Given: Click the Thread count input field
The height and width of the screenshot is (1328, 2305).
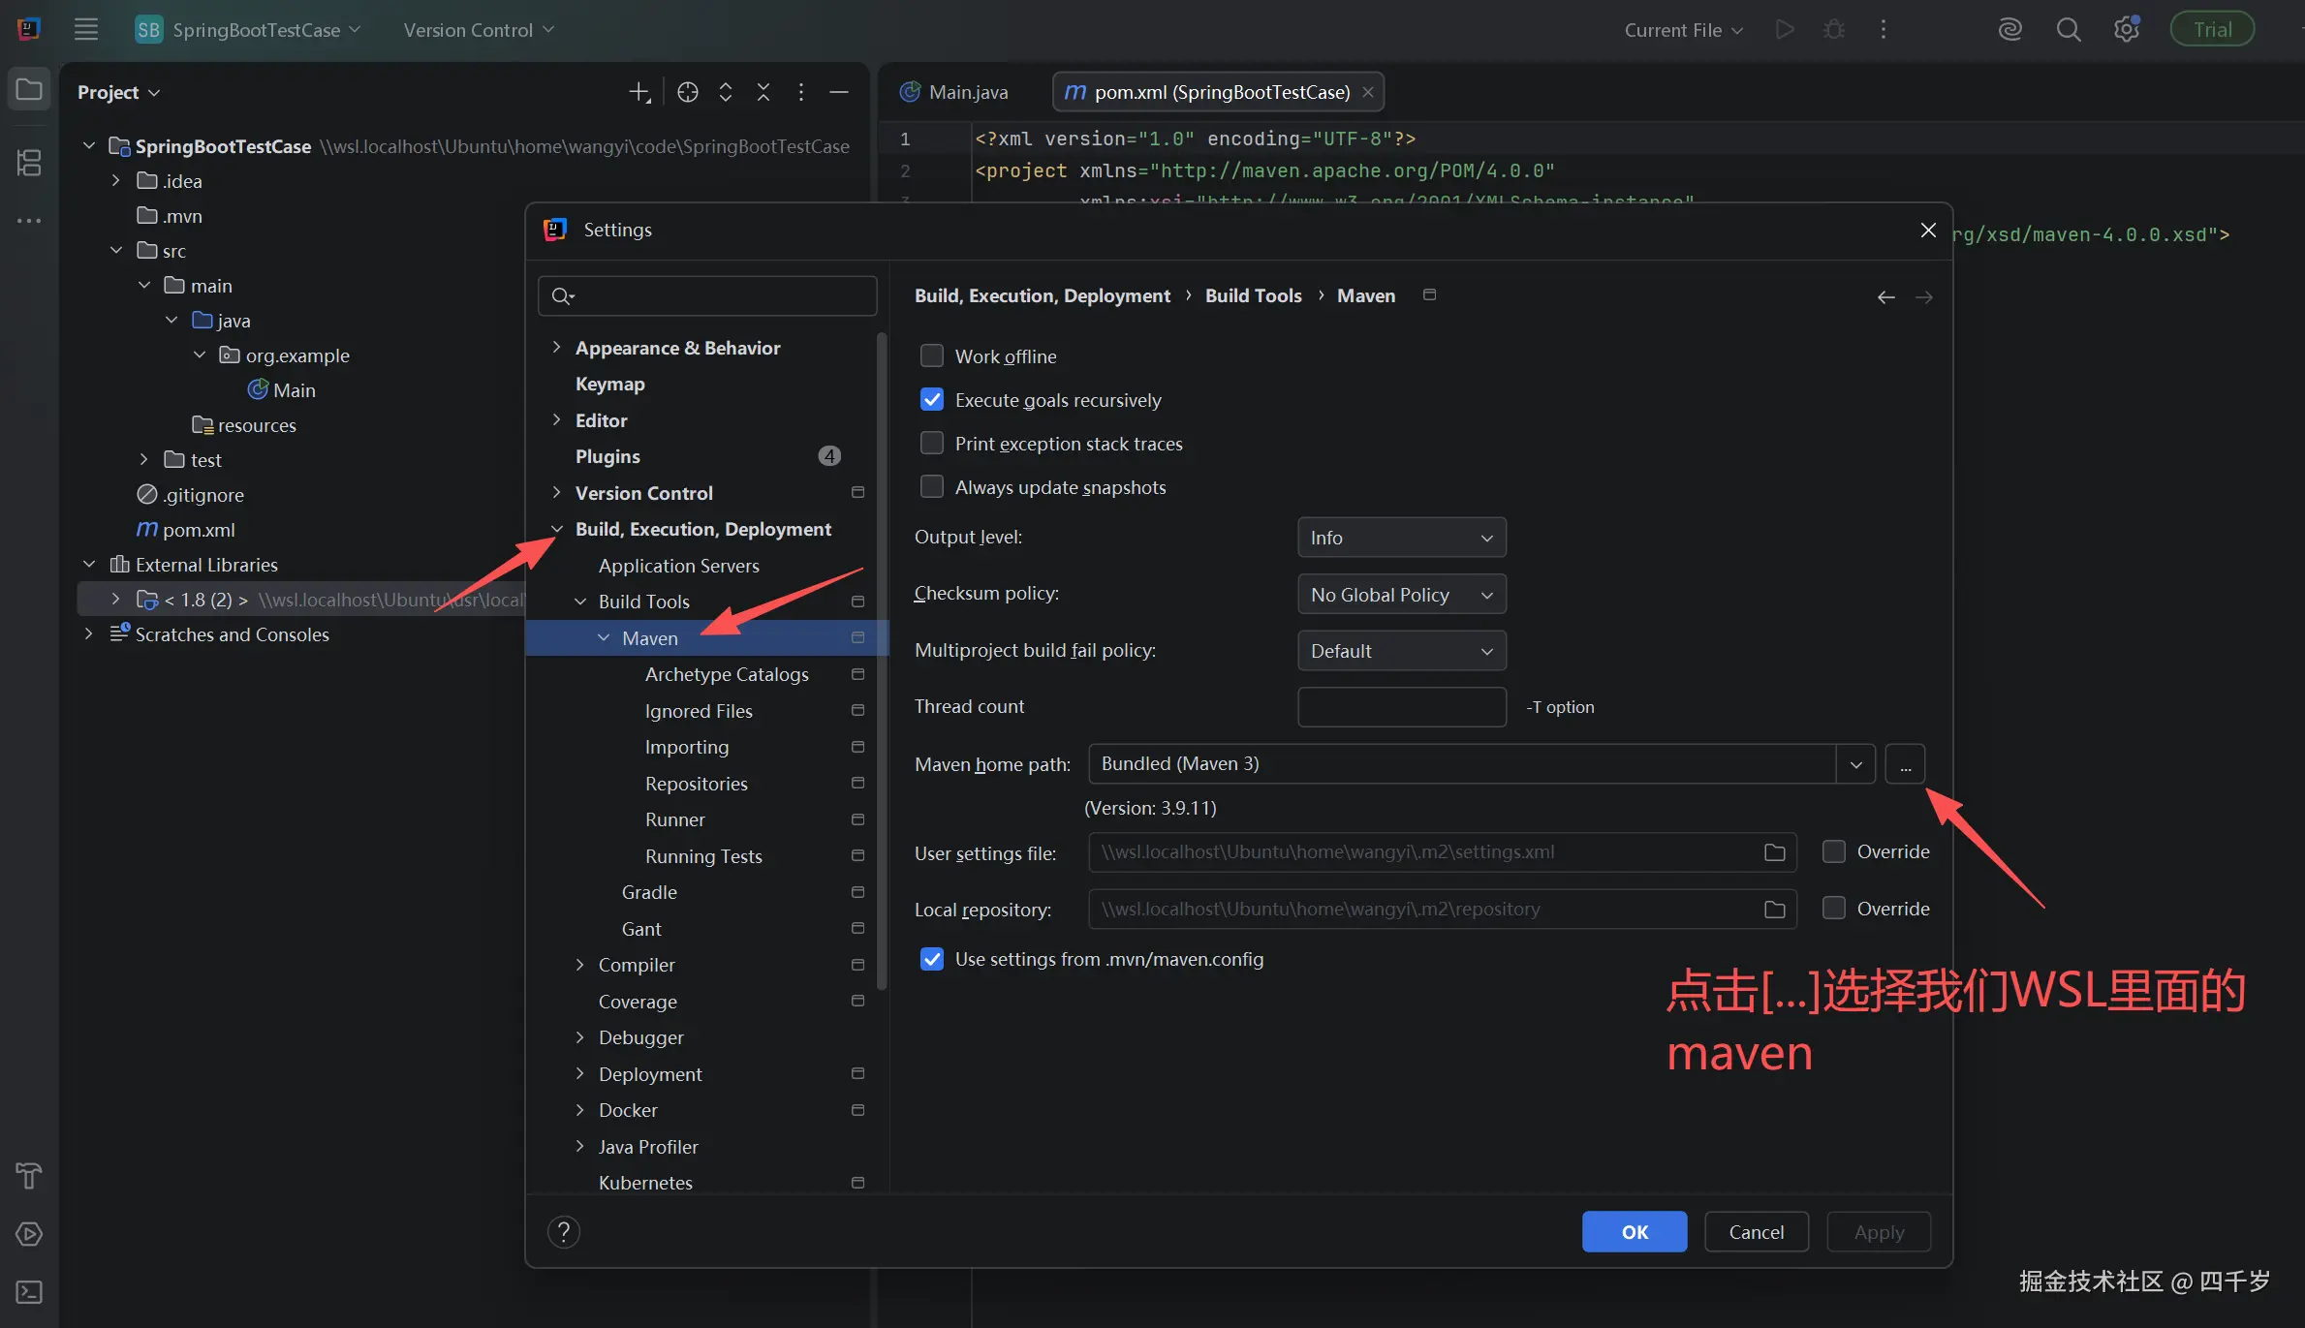Looking at the screenshot, I should 1401,707.
